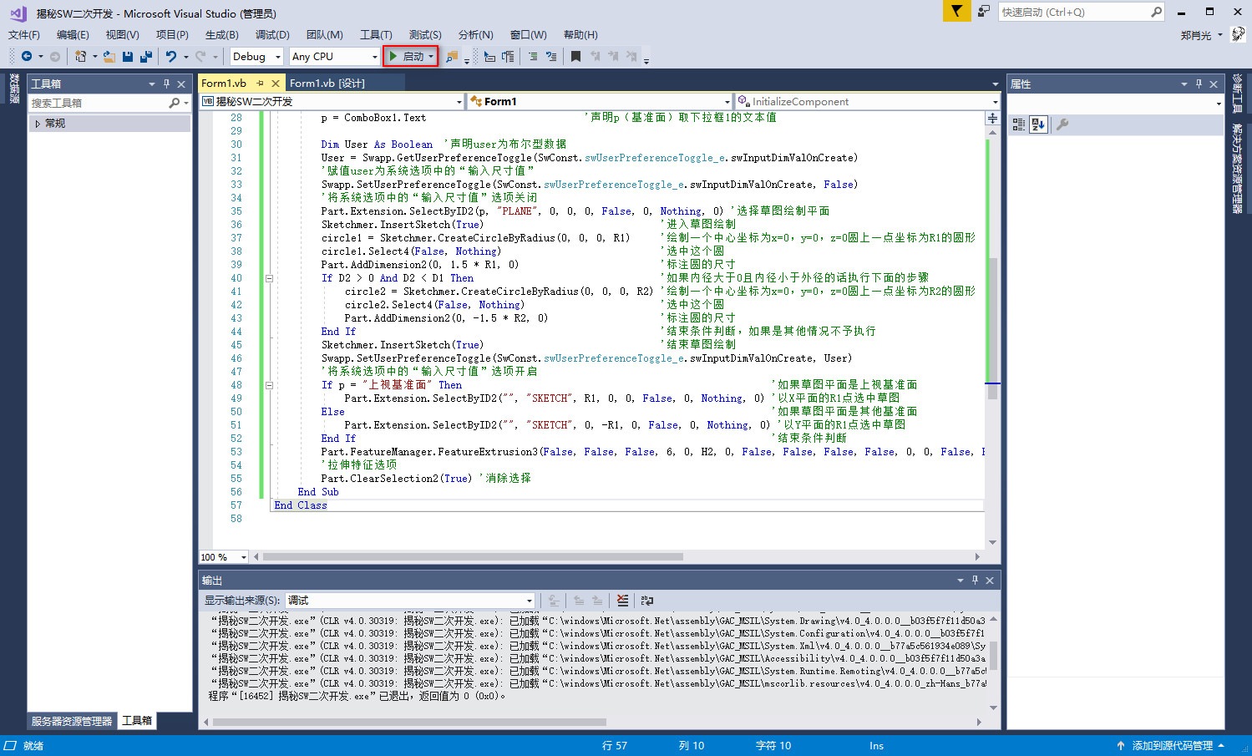The image size is (1252, 756).
Task: Switch Properties to alphabetical sort view
Action: [x=1038, y=124]
